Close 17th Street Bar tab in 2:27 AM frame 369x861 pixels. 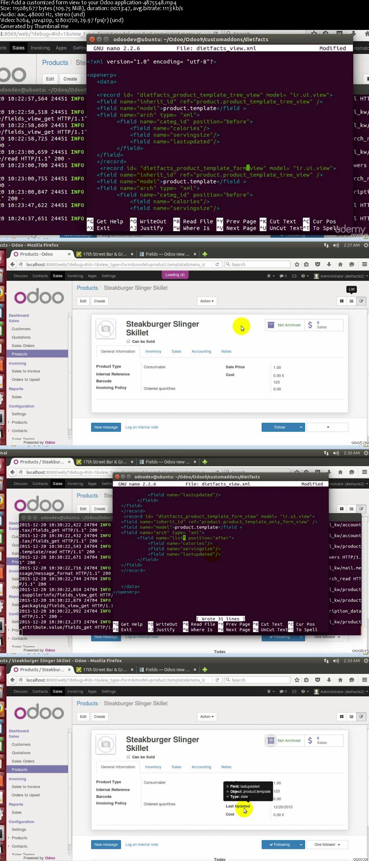132,254
